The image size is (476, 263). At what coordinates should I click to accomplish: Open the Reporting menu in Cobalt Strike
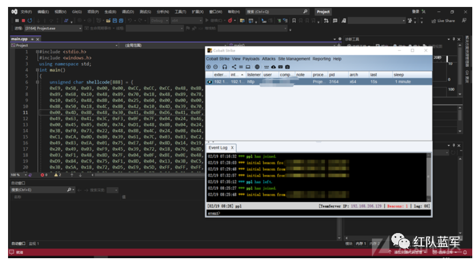click(321, 59)
